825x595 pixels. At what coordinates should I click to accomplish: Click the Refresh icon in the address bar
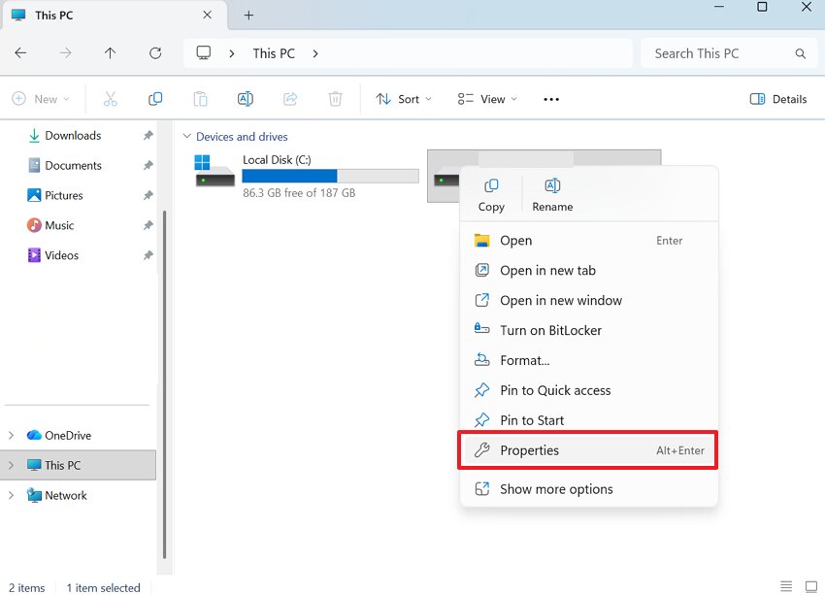click(155, 53)
